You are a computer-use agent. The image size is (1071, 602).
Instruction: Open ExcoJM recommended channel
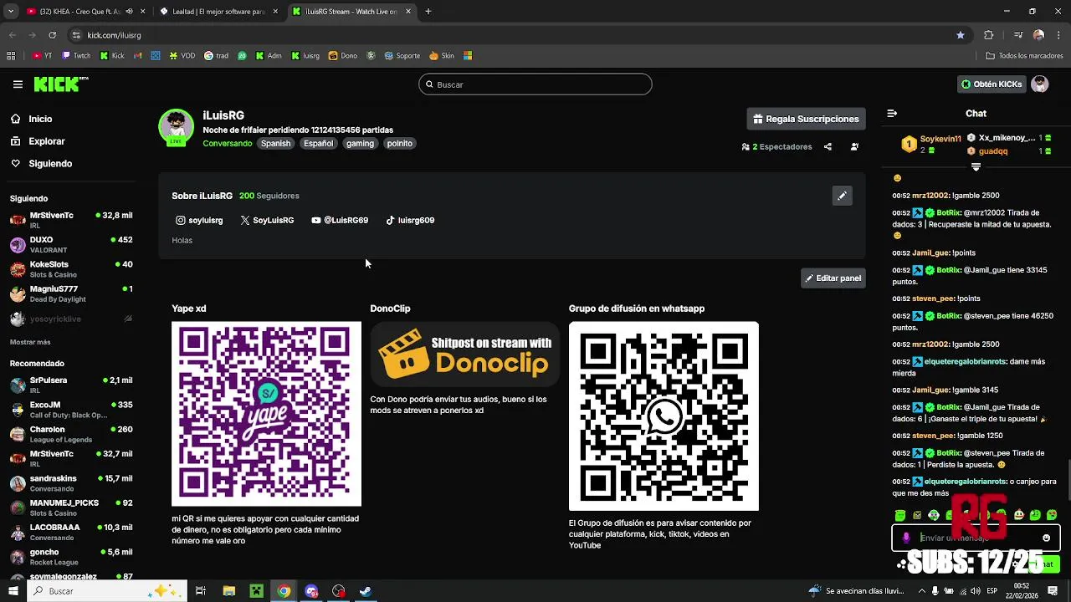[x=71, y=410]
